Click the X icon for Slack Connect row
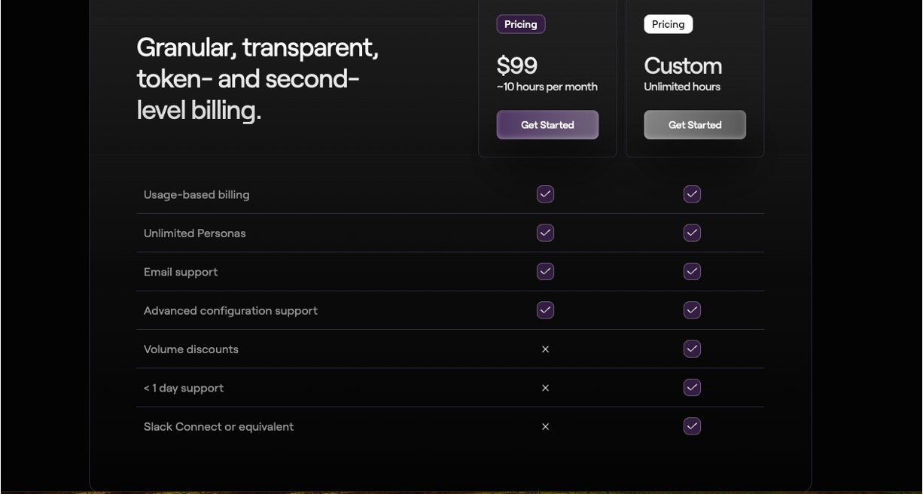Image resolution: width=923 pixels, height=494 pixels. tap(546, 426)
